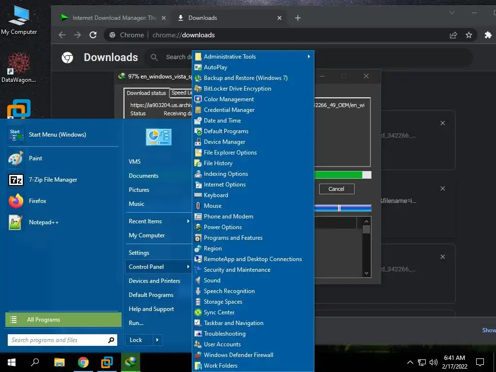
Task: Open File Explorer from the taskbar
Action: coord(59,362)
